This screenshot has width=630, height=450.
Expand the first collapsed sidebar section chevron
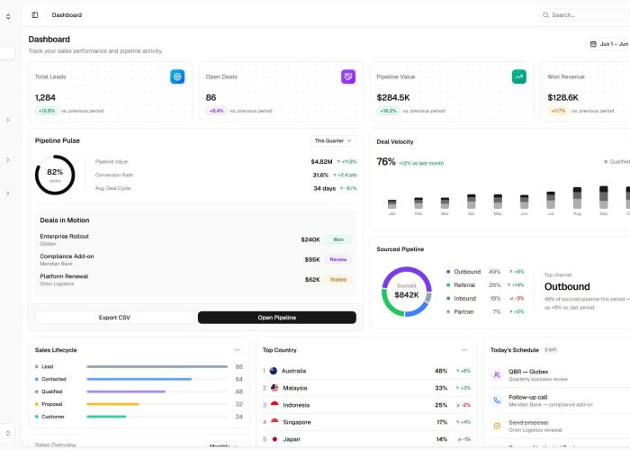(7, 120)
